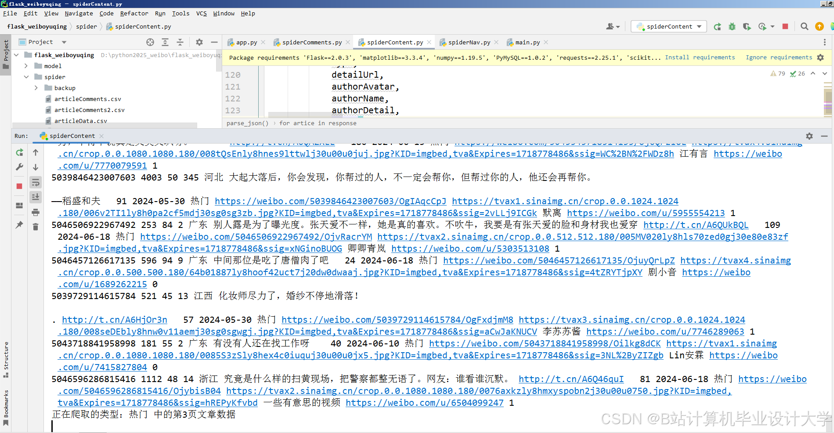Clear console output with the trash icon
The width and height of the screenshot is (834, 433).
(36, 226)
